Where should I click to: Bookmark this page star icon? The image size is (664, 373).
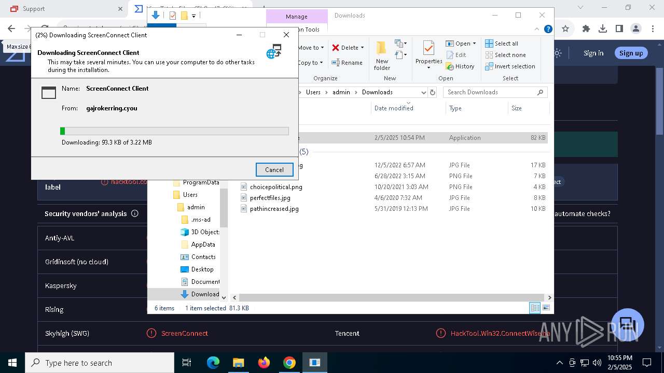(565, 29)
